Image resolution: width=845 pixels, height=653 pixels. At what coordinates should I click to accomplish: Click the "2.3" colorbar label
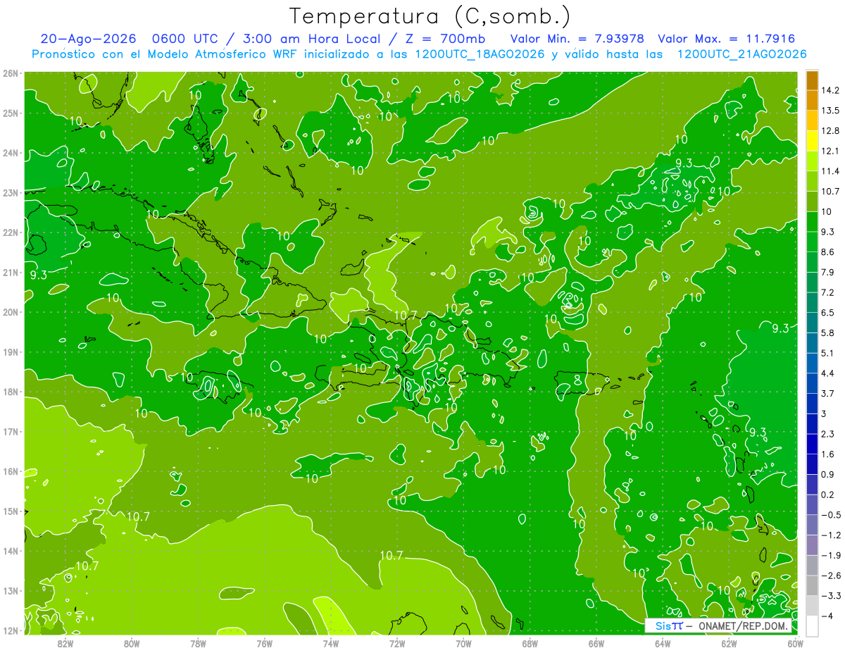pyautogui.click(x=827, y=434)
